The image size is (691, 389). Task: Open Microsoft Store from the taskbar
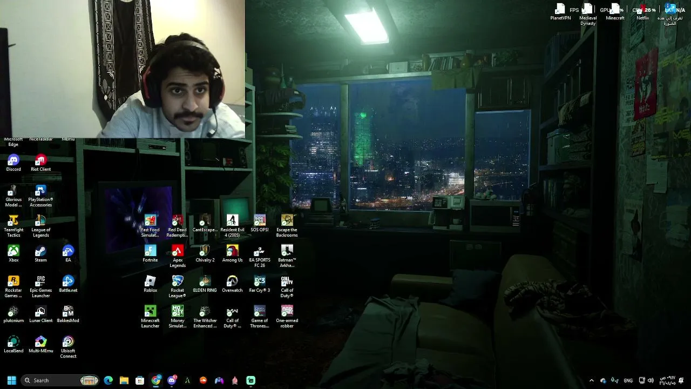click(140, 380)
